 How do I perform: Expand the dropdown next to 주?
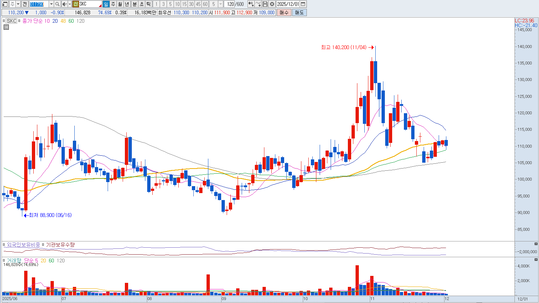tap(18, 4)
